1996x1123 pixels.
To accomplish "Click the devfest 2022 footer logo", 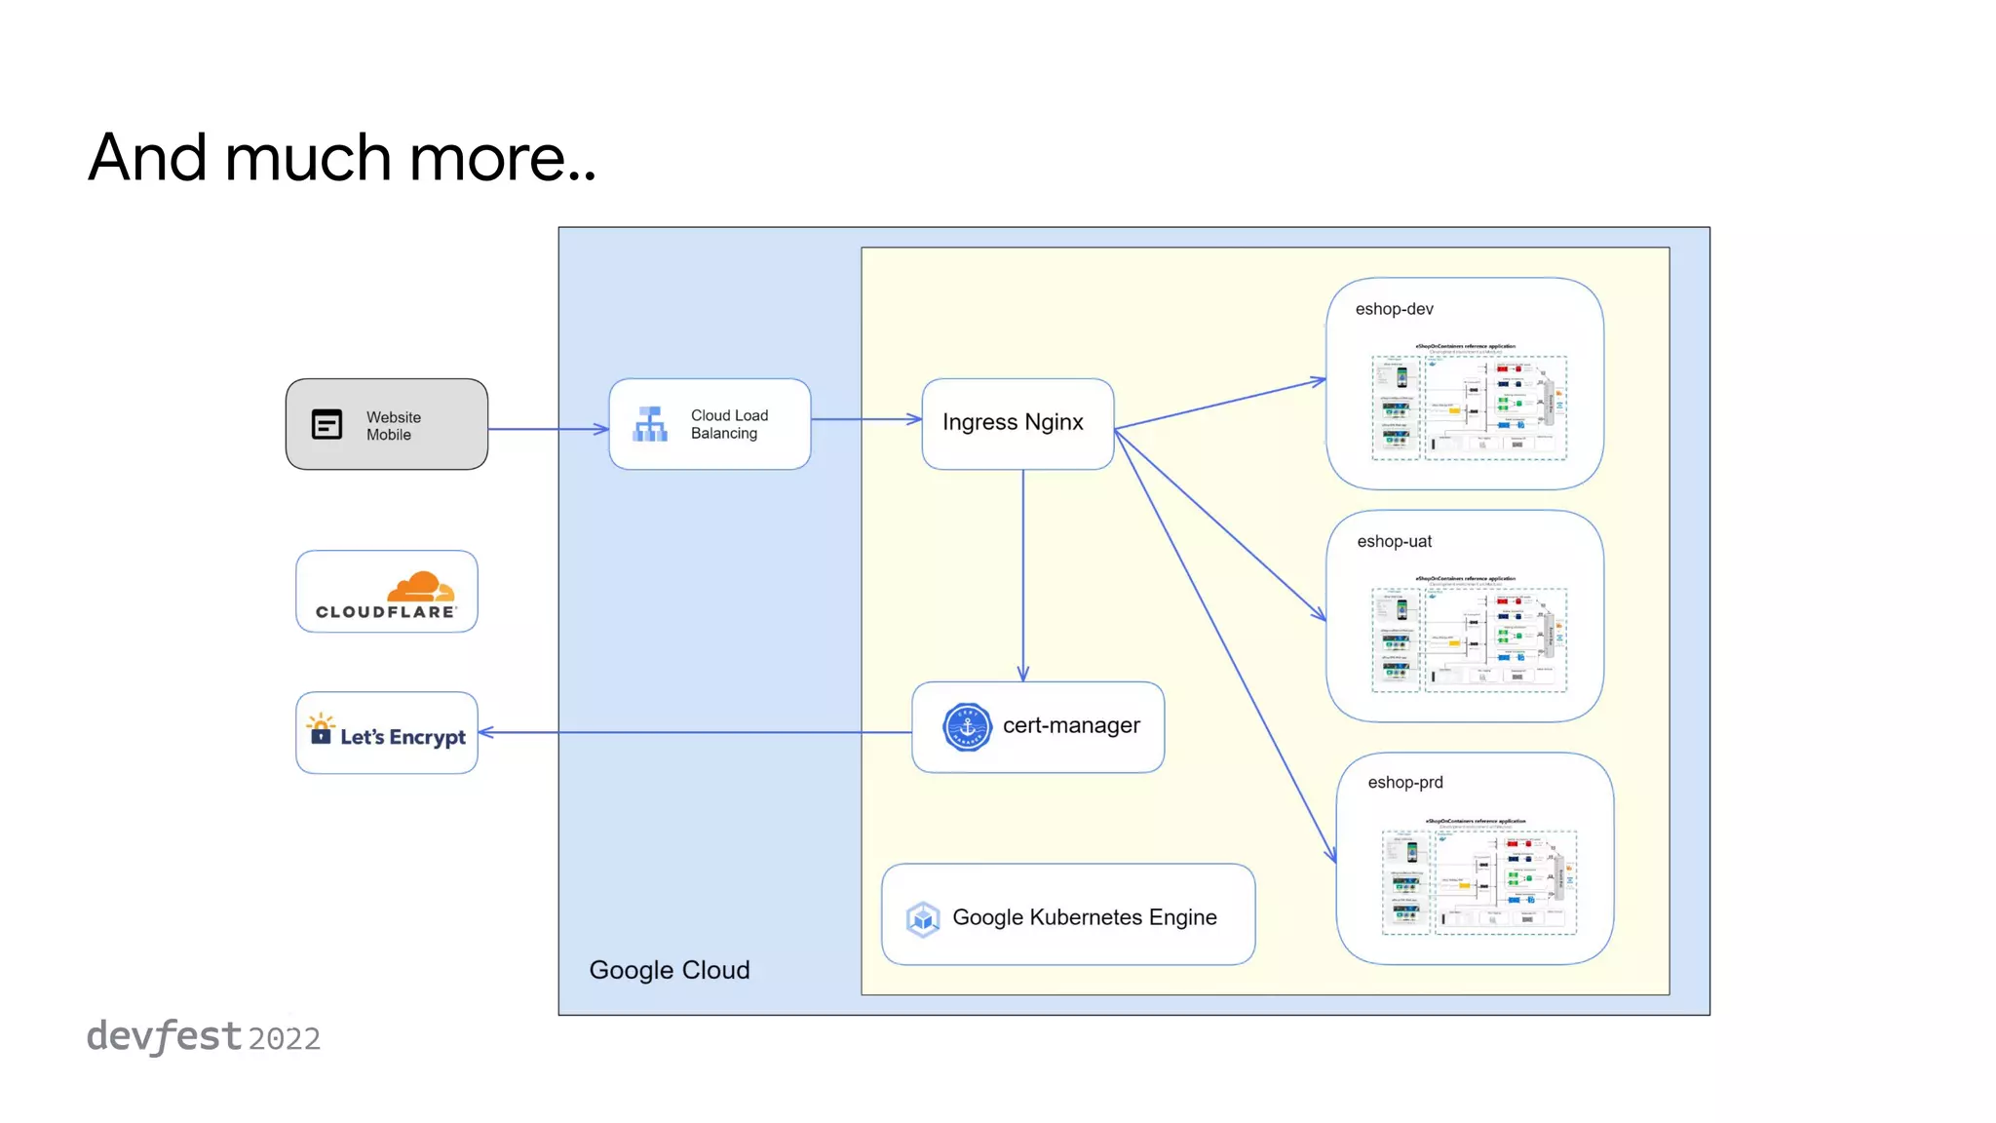I will coord(203,1037).
